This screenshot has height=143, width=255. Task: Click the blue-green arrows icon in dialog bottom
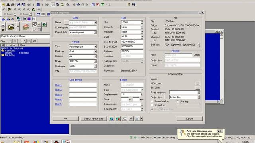click(112, 119)
